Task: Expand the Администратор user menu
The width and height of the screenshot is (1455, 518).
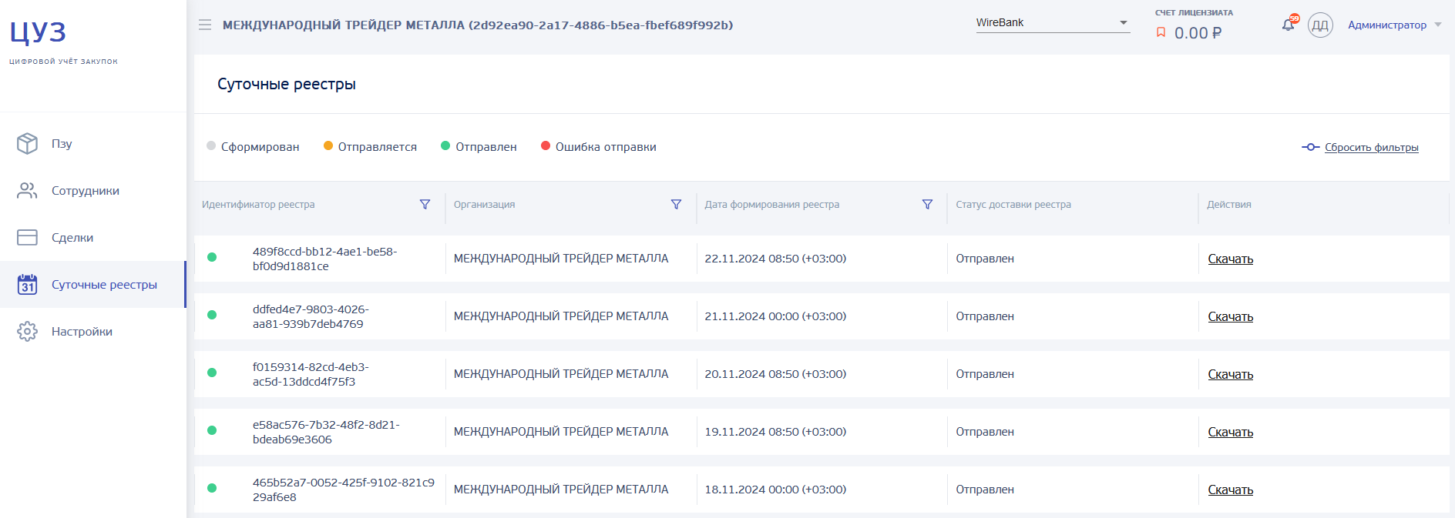Action: [1394, 25]
